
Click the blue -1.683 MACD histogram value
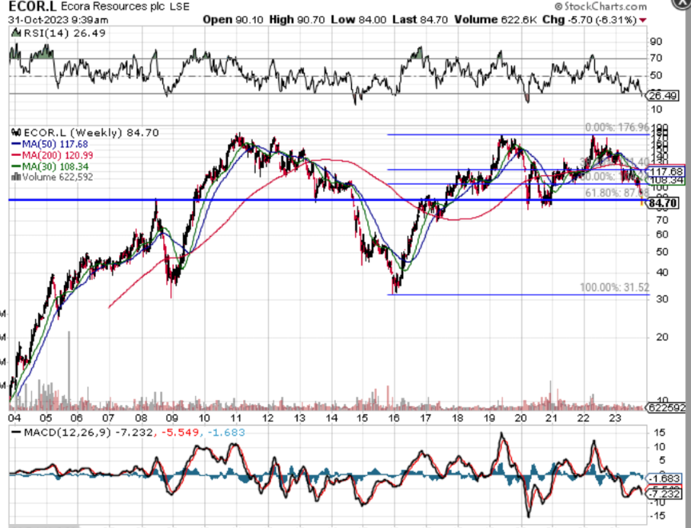coord(226,432)
